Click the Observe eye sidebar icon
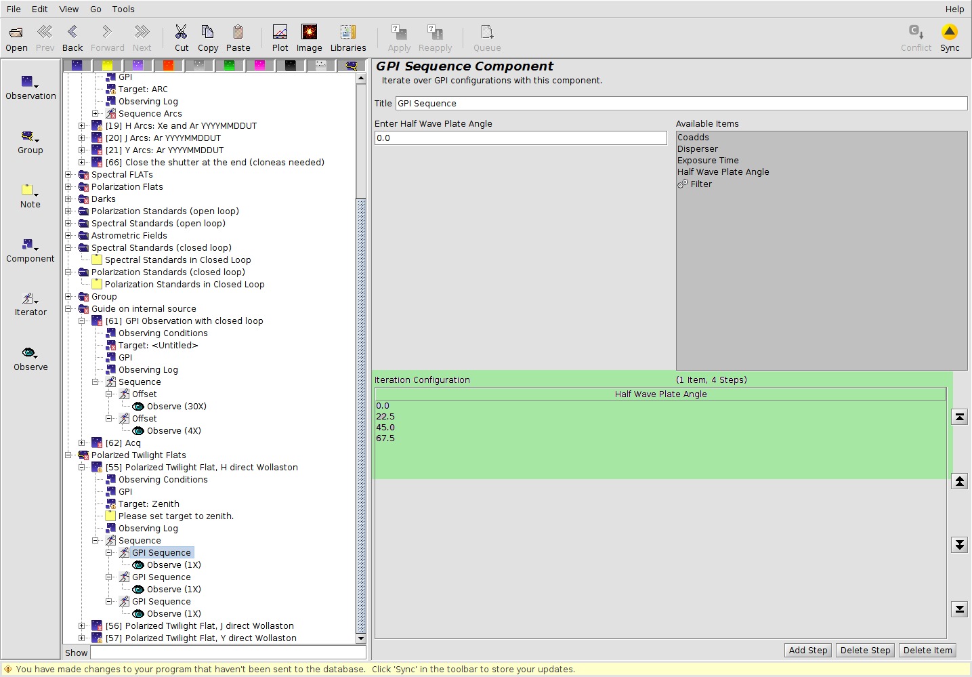This screenshot has height=677, width=972. click(30, 353)
